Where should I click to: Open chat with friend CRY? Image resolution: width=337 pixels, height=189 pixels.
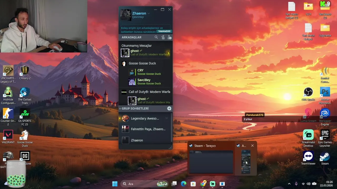(x=149, y=72)
